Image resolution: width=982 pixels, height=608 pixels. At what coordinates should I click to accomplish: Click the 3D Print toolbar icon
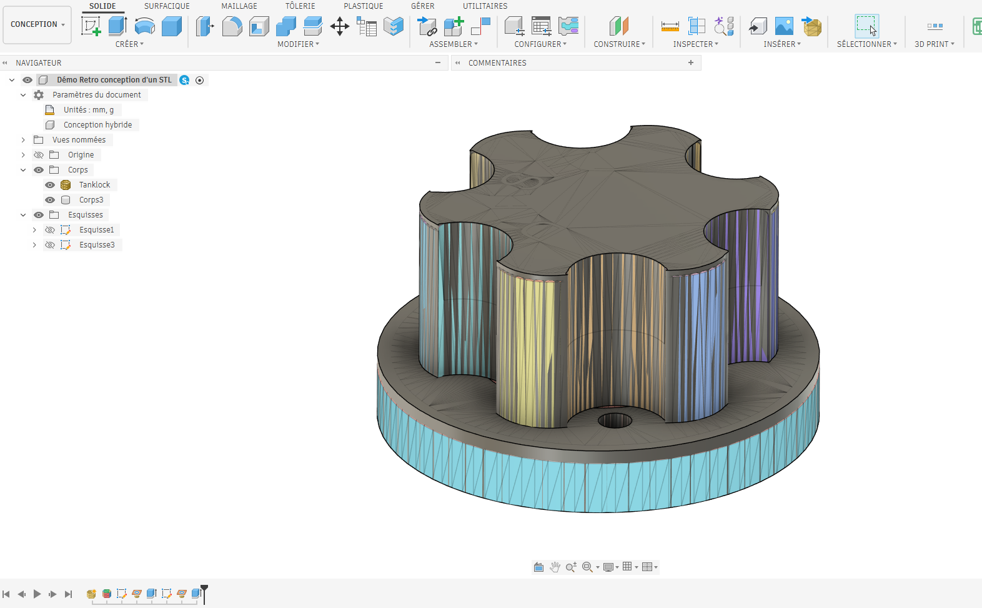pyautogui.click(x=935, y=26)
